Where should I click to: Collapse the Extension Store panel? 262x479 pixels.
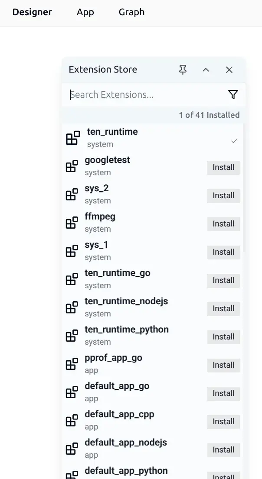pyautogui.click(x=206, y=70)
